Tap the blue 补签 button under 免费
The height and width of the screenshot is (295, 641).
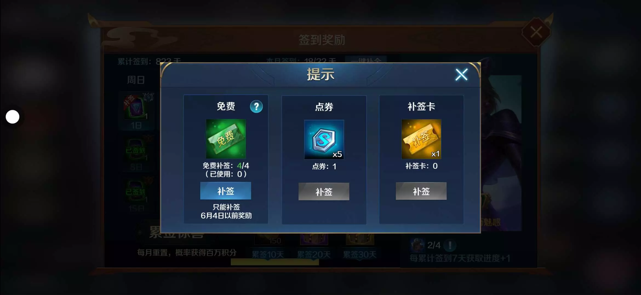(225, 191)
